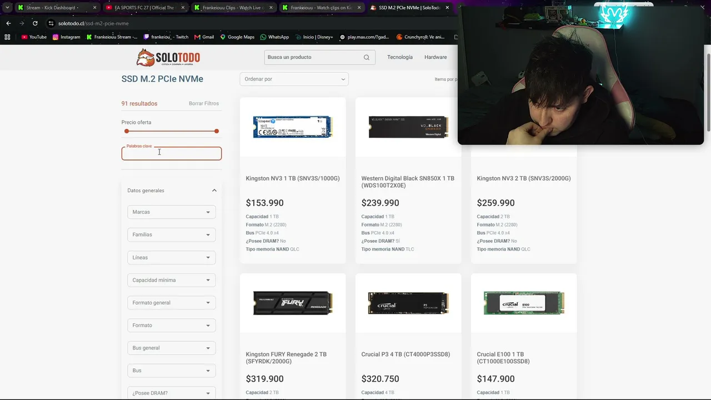Viewport: 711px width, 400px height.
Task: Open the Google Maps bookmark
Action: [237, 37]
